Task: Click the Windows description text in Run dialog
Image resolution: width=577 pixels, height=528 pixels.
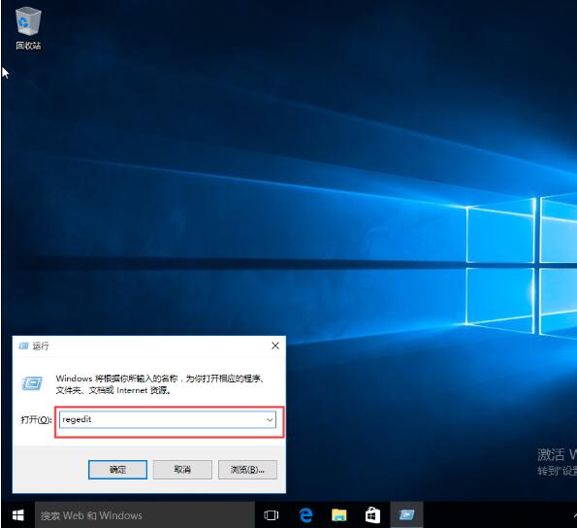Action: point(160,384)
